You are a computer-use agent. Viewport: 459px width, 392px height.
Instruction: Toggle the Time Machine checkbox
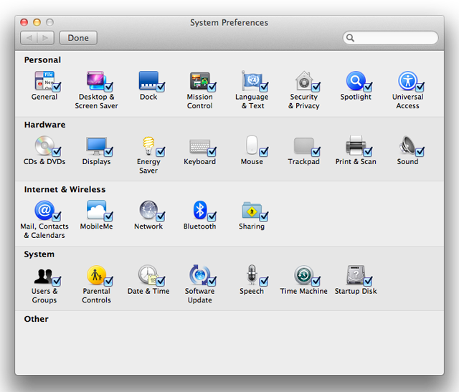tap(316, 282)
